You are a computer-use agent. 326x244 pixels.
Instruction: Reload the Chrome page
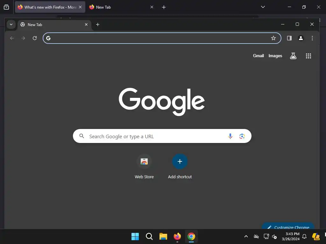click(35, 38)
